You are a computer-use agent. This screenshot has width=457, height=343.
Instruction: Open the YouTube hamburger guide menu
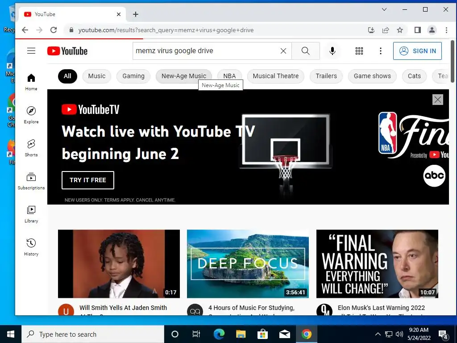[x=31, y=51]
